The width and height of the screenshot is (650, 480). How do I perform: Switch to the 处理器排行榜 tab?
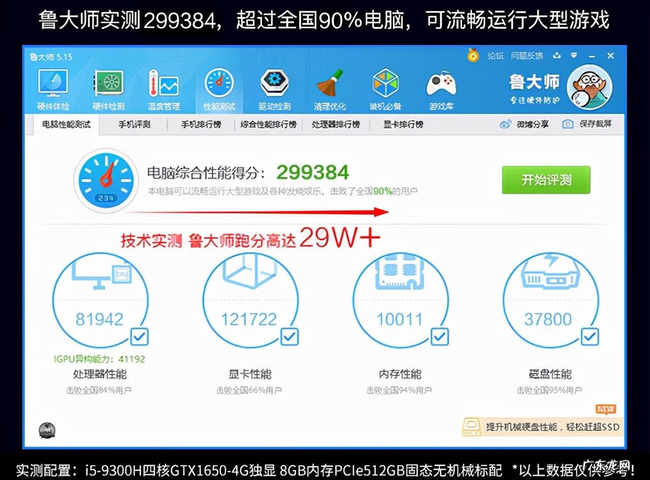(x=336, y=124)
